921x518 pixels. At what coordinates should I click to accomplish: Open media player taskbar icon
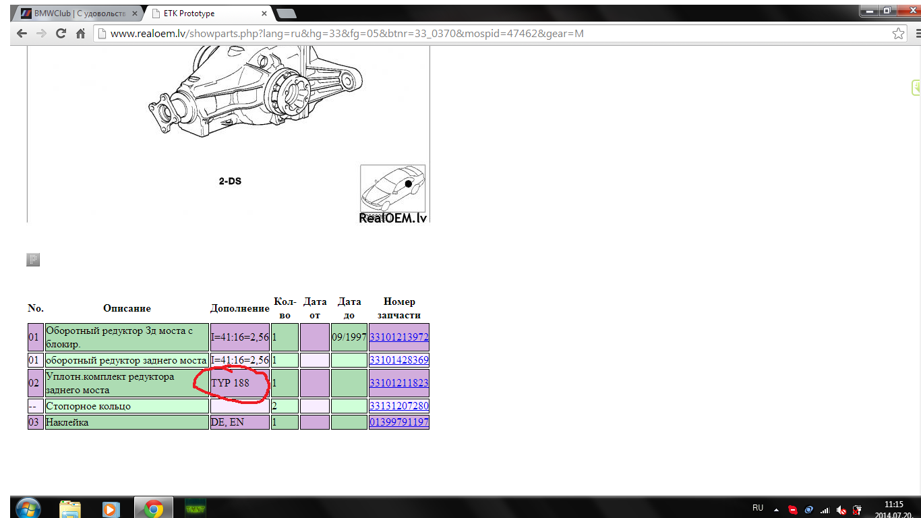[x=111, y=509]
